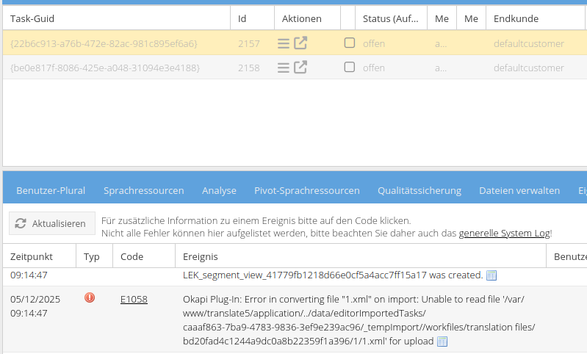587x354 pixels.
Task: Click the red error icon for E1058
Action: tap(90, 298)
